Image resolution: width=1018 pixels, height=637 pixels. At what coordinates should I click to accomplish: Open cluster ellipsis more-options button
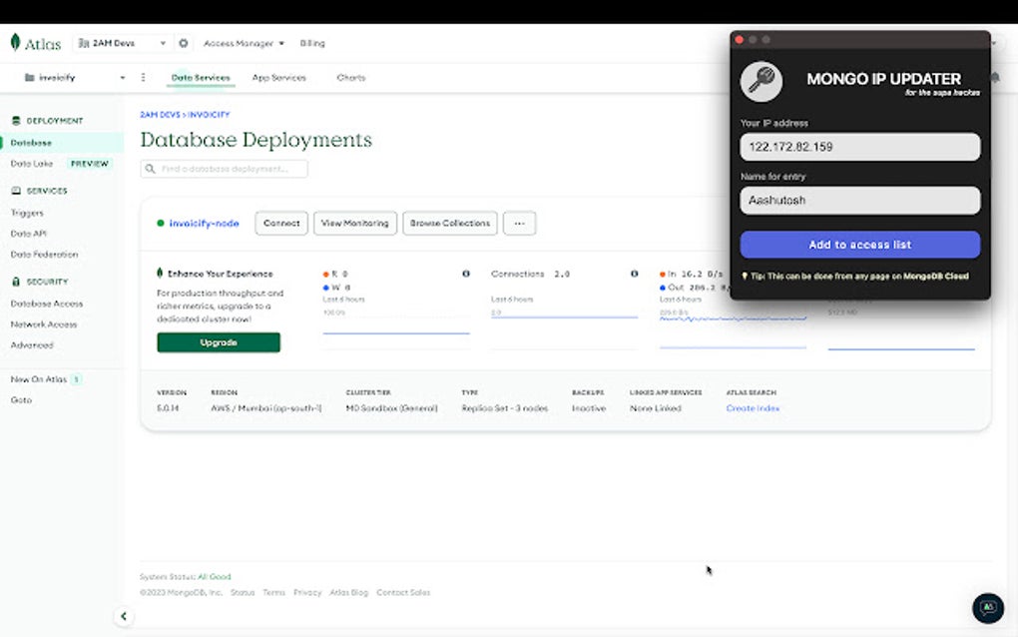[519, 224]
